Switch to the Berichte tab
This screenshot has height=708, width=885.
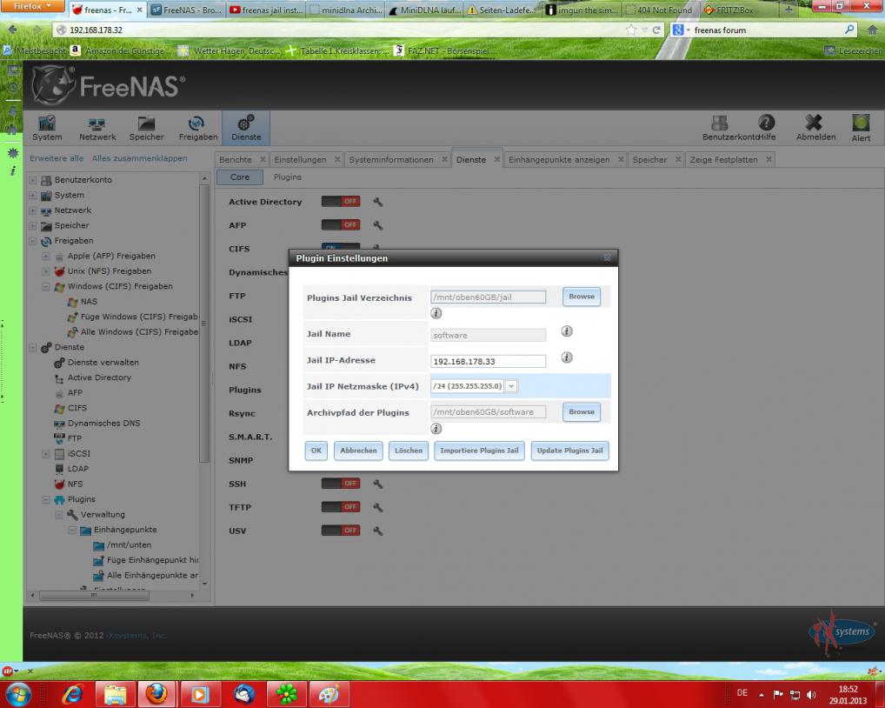(x=236, y=160)
